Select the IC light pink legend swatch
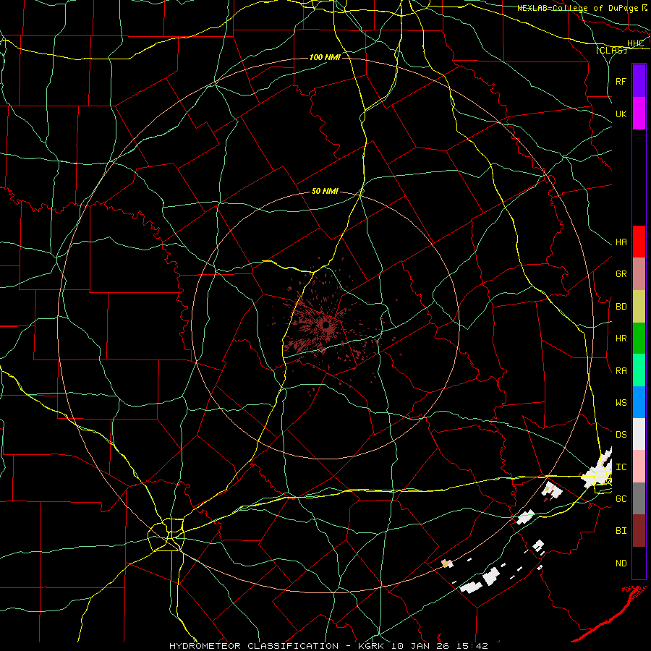This screenshot has width=651, height=651. [x=639, y=467]
